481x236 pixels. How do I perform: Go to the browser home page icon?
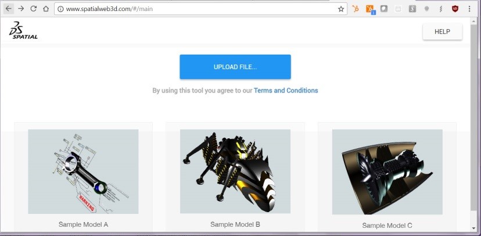46,9
